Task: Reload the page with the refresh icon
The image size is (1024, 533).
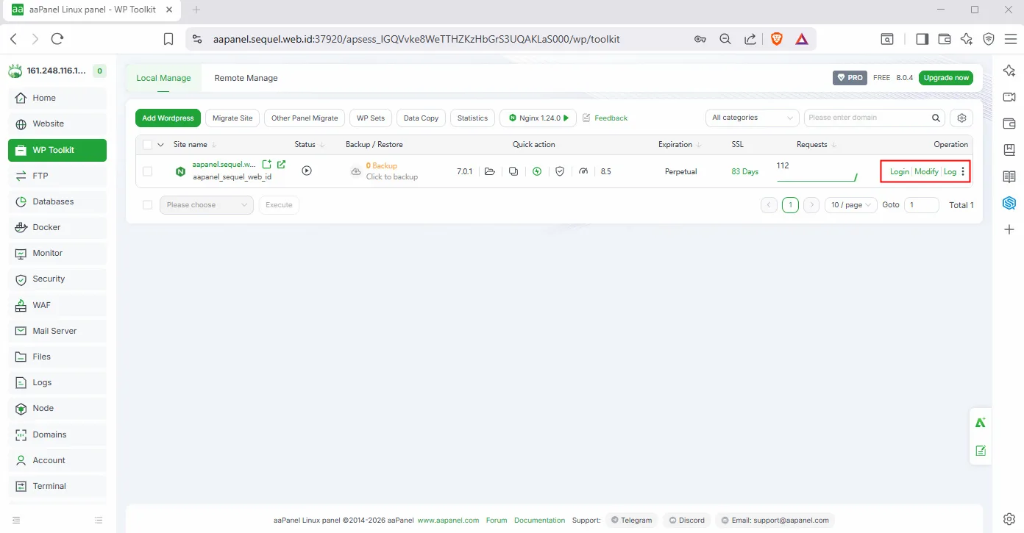Action: tap(57, 39)
